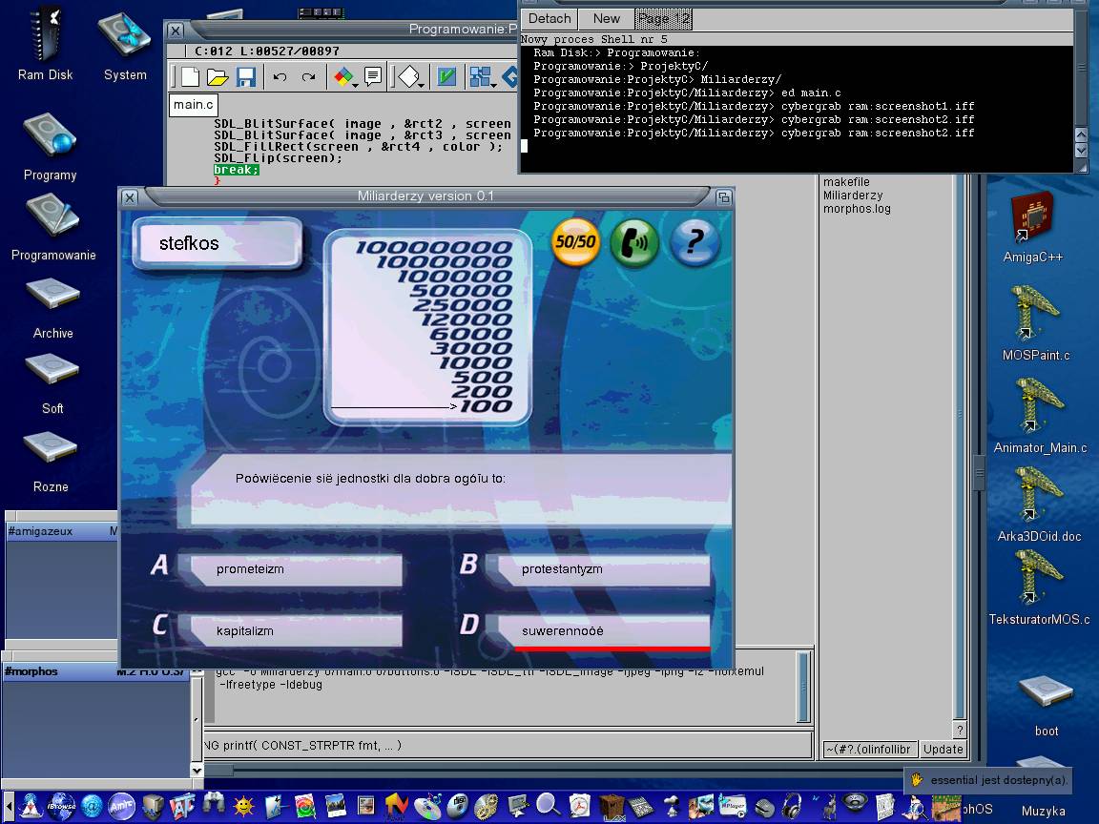Click the magnifying glass dock icon
The width and height of the screenshot is (1099, 824).
click(549, 806)
